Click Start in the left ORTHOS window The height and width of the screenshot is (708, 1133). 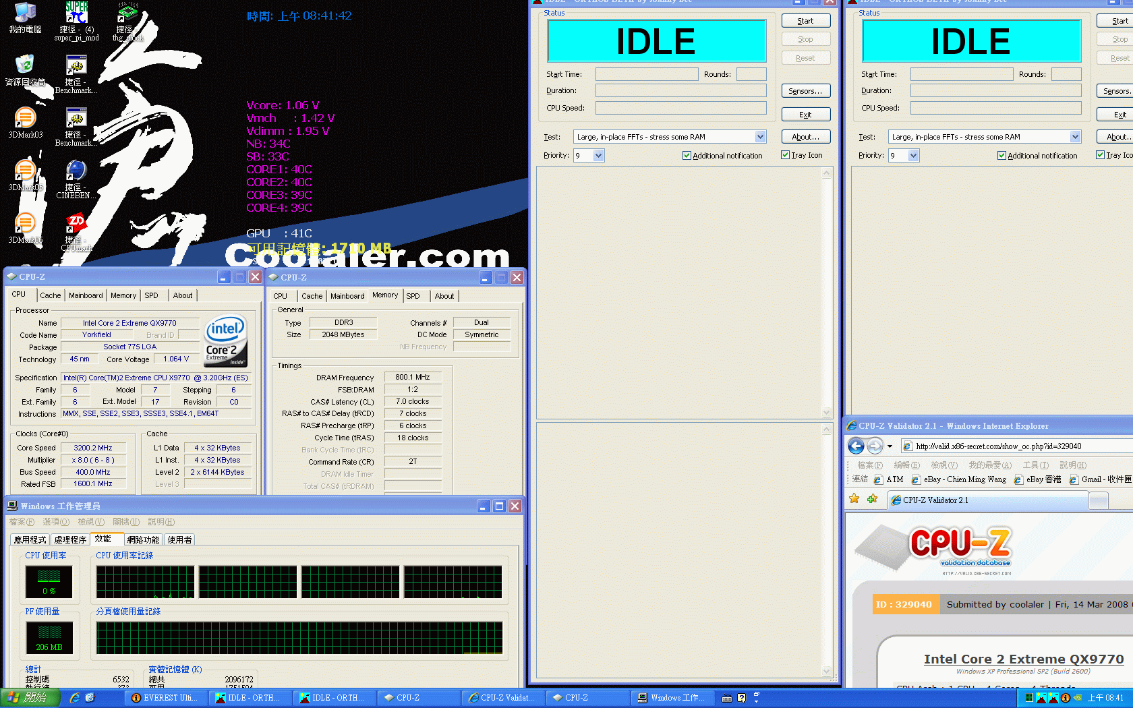pyautogui.click(x=805, y=21)
